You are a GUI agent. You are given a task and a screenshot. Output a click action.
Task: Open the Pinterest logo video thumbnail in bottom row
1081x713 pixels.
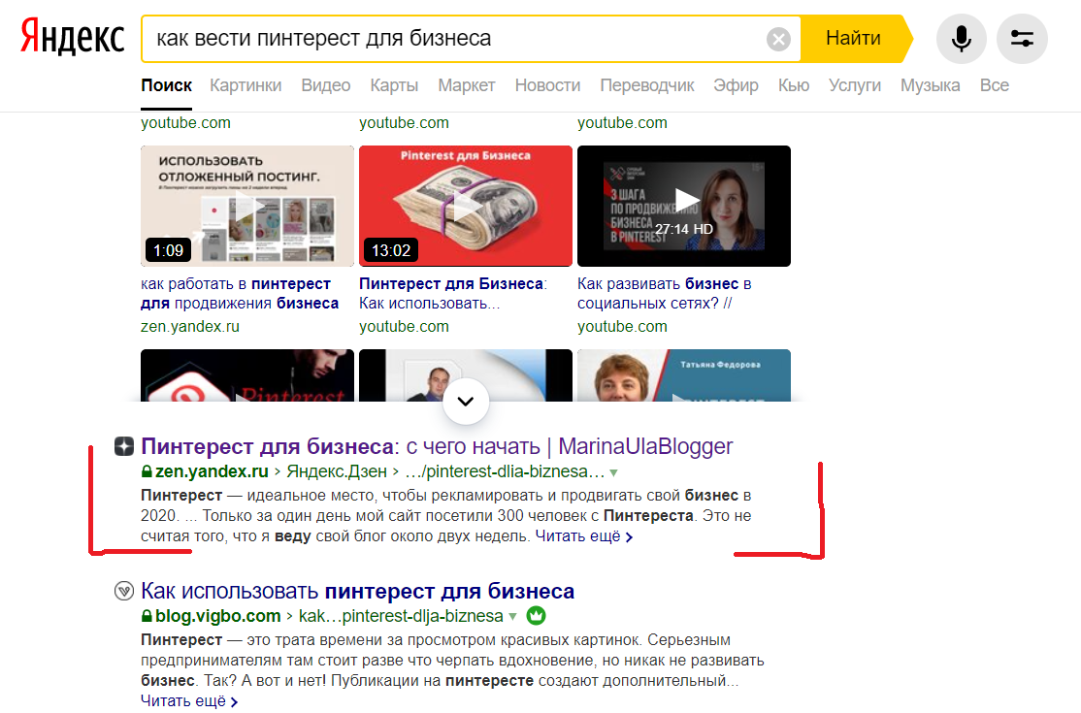click(247, 375)
